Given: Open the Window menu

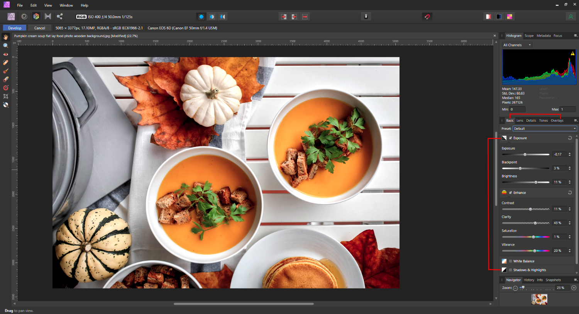Looking at the screenshot, I should [66, 5].
